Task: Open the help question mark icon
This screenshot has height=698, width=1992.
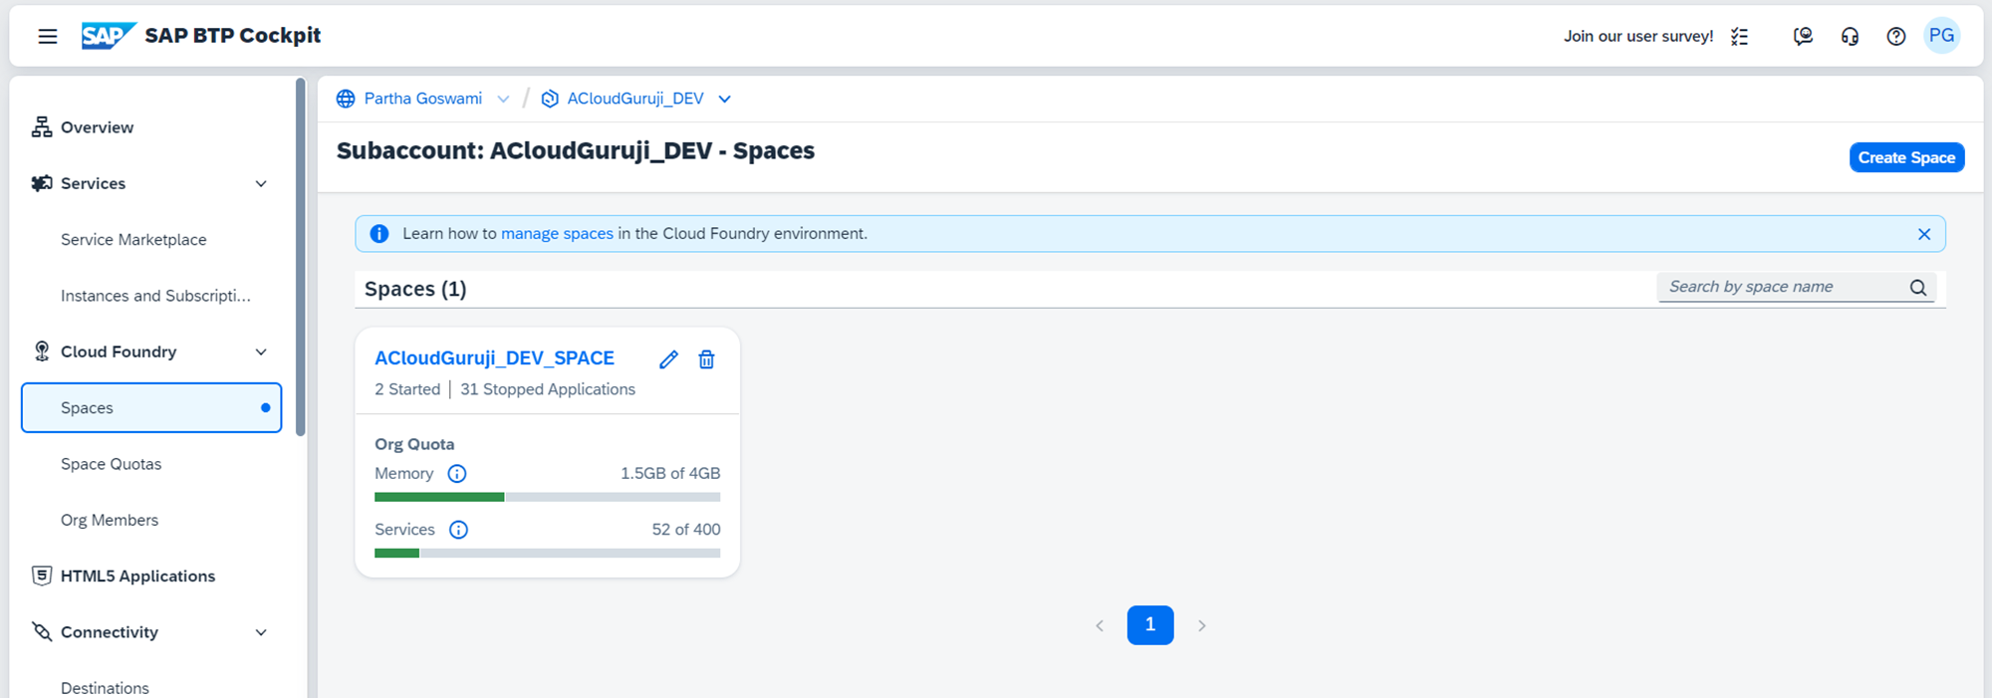Action: [1895, 37]
